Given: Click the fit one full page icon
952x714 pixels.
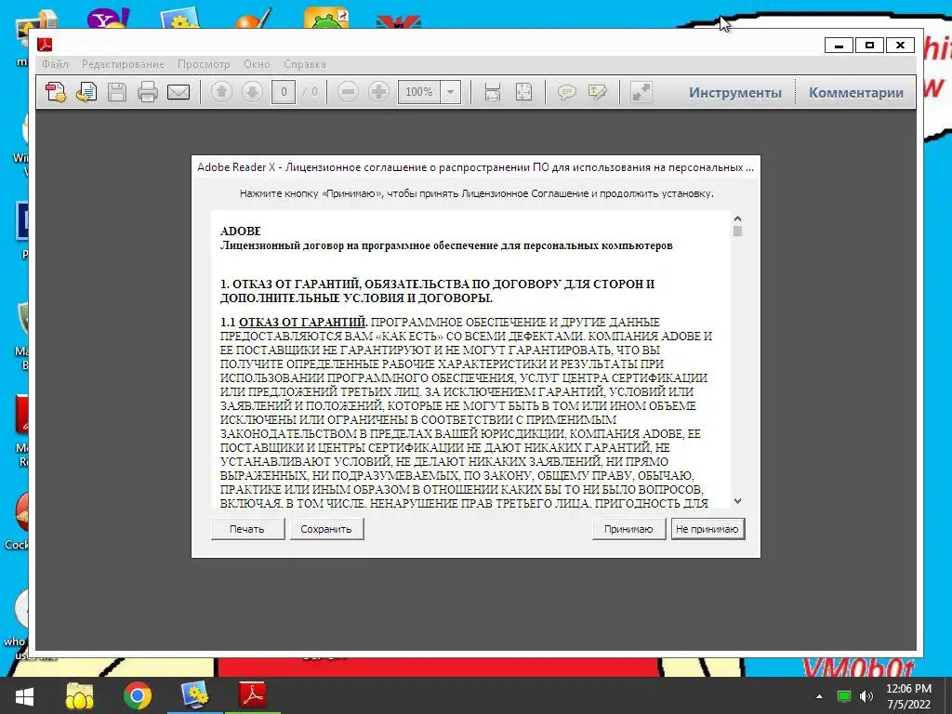Looking at the screenshot, I should [x=523, y=92].
